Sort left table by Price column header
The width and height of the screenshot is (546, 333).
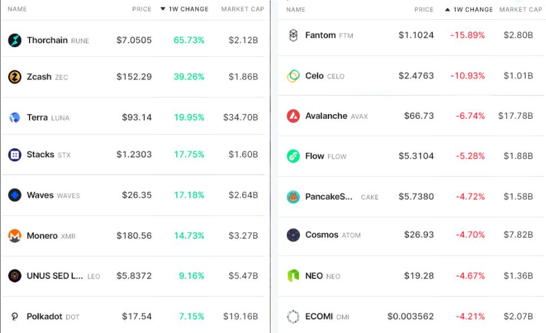pyautogui.click(x=141, y=9)
